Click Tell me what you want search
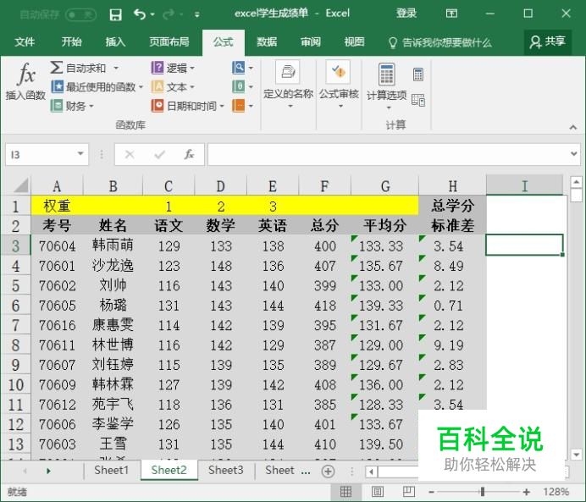Viewport: 586px width, 502px height. [x=440, y=42]
